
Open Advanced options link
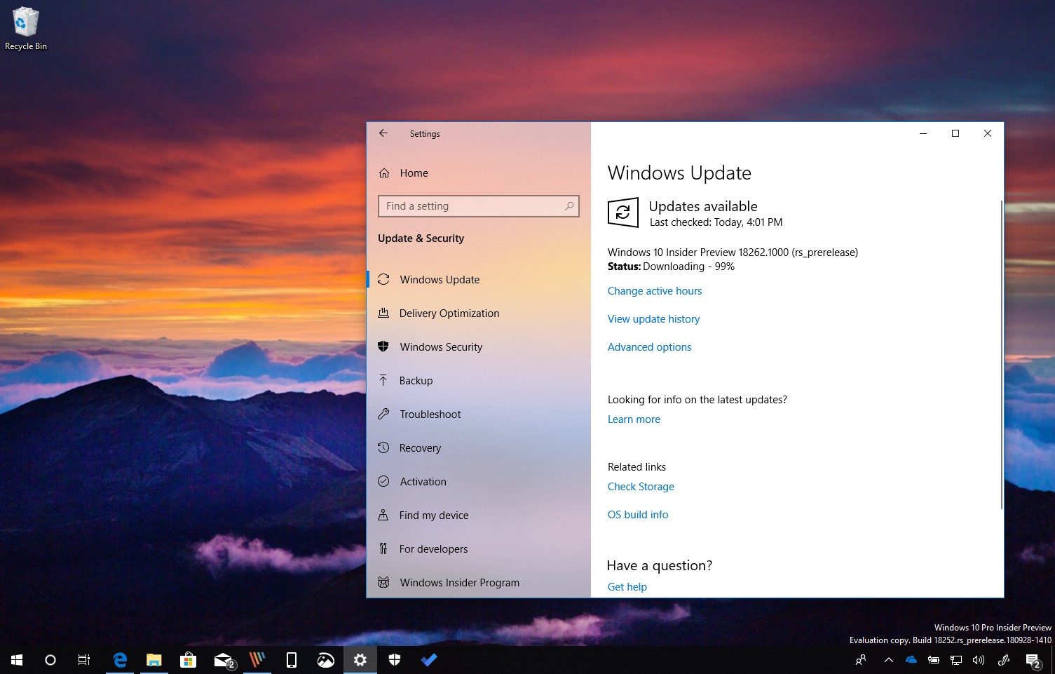649,347
